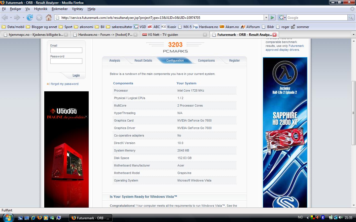Select the Configuration tab

click(175, 60)
